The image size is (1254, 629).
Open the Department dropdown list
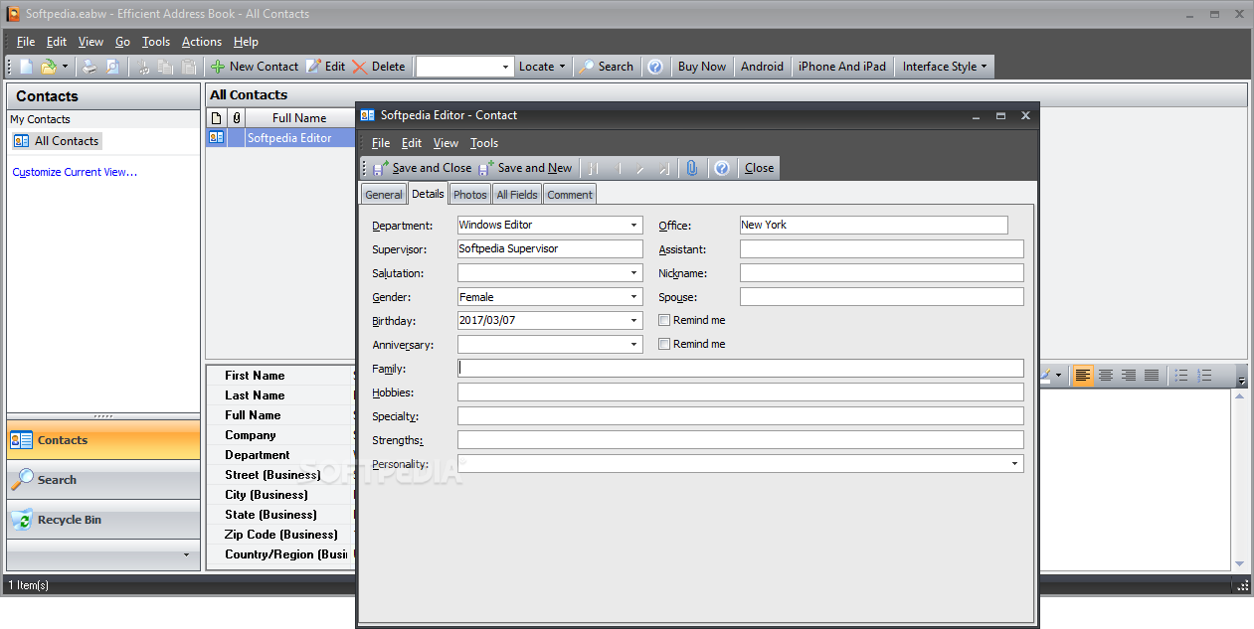click(x=634, y=226)
